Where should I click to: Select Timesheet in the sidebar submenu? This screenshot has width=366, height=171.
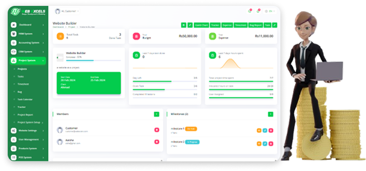point(23,84)
